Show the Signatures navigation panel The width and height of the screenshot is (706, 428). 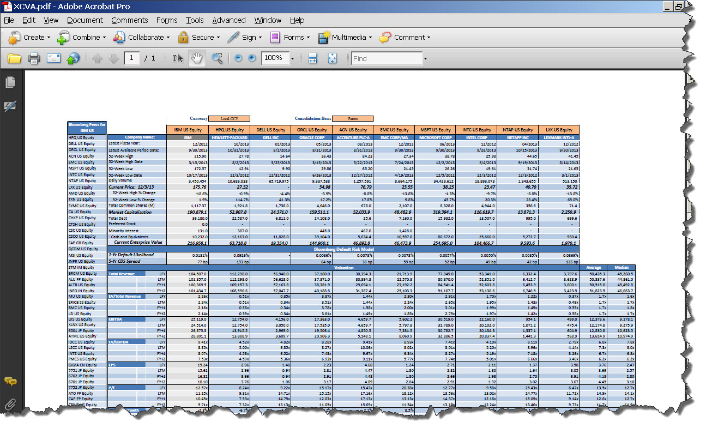pos(10,106)
